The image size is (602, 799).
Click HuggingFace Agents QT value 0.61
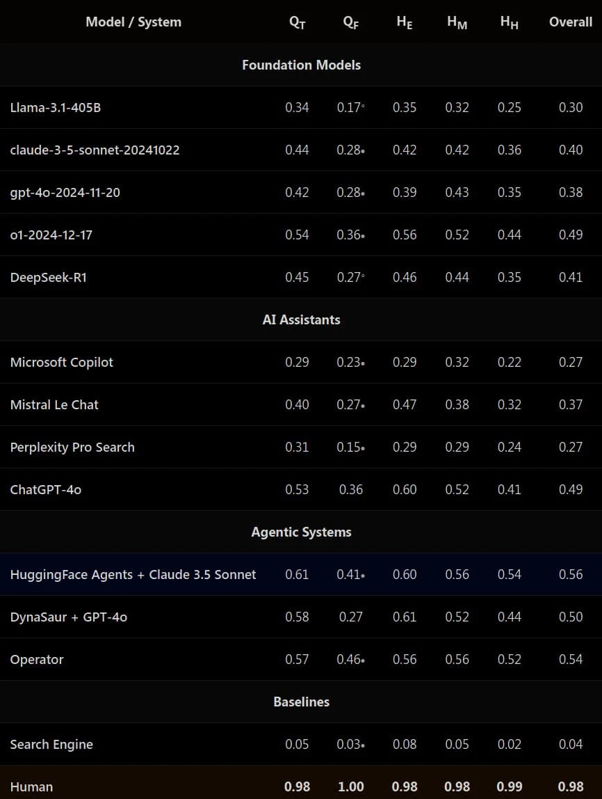click(298, 574)
